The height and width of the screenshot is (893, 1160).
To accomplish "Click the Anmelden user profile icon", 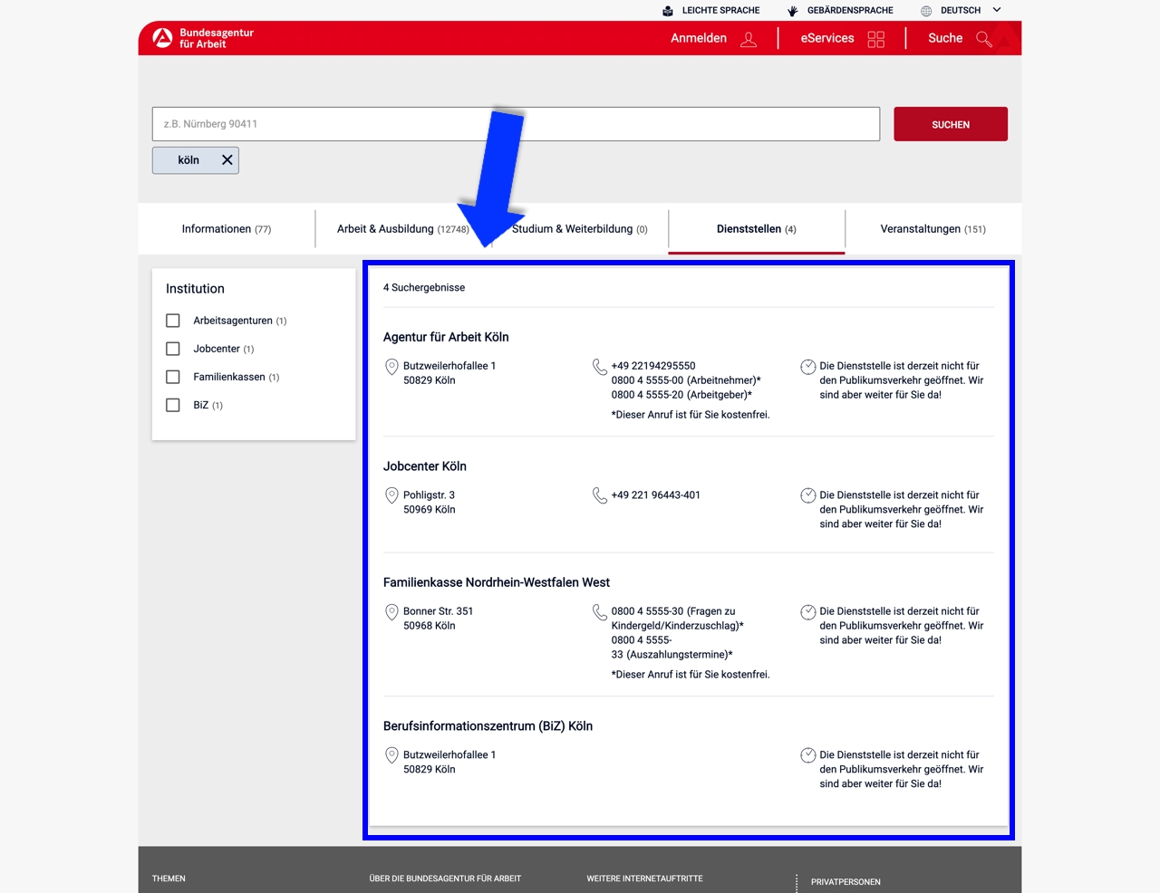I will pyautogui.click(x=749, y=39).
